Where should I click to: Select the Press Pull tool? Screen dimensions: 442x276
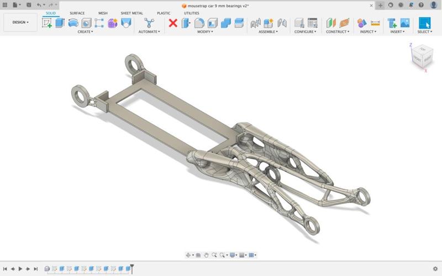[x=186, y=23]
